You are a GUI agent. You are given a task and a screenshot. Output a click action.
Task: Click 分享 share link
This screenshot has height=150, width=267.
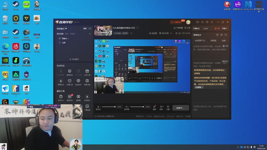(187, 28)
